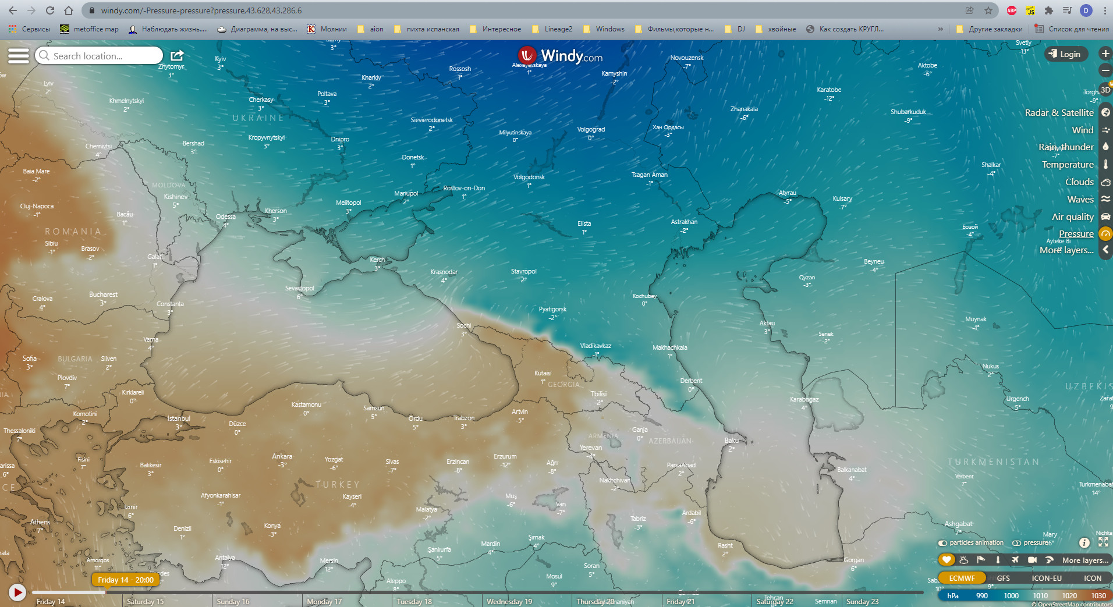Image resolution: width=1113 pixels, height=607 pixels.
Task: Select Air quality car icon
Action: point(1105,216)
